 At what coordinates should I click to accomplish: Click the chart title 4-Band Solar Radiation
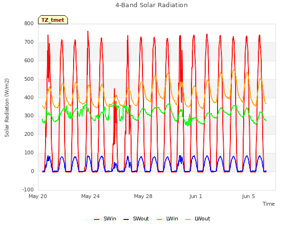point(152,5)
